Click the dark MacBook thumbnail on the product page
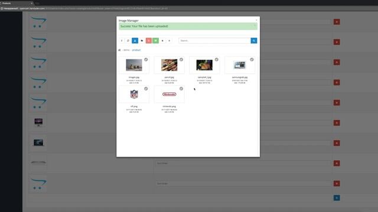The width and height of the screenshot is (378, 212). pyautogui.click(x=38, y=143)
